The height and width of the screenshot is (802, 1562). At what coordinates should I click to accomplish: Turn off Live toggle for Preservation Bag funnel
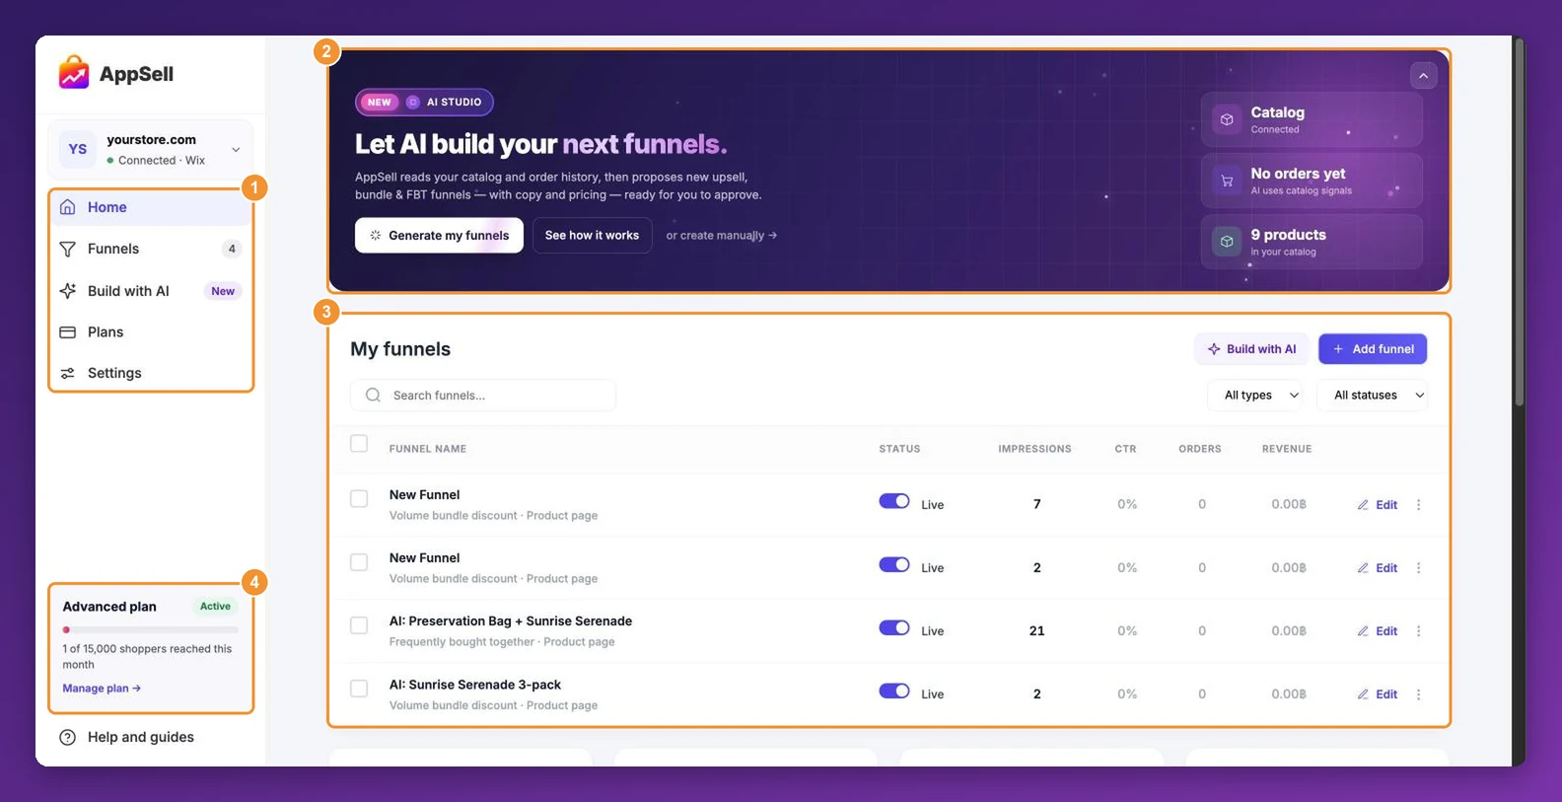(x=894, y=628)
